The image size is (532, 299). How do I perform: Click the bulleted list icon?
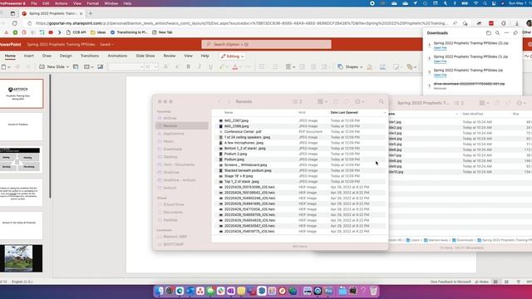(x=262, y=66)
